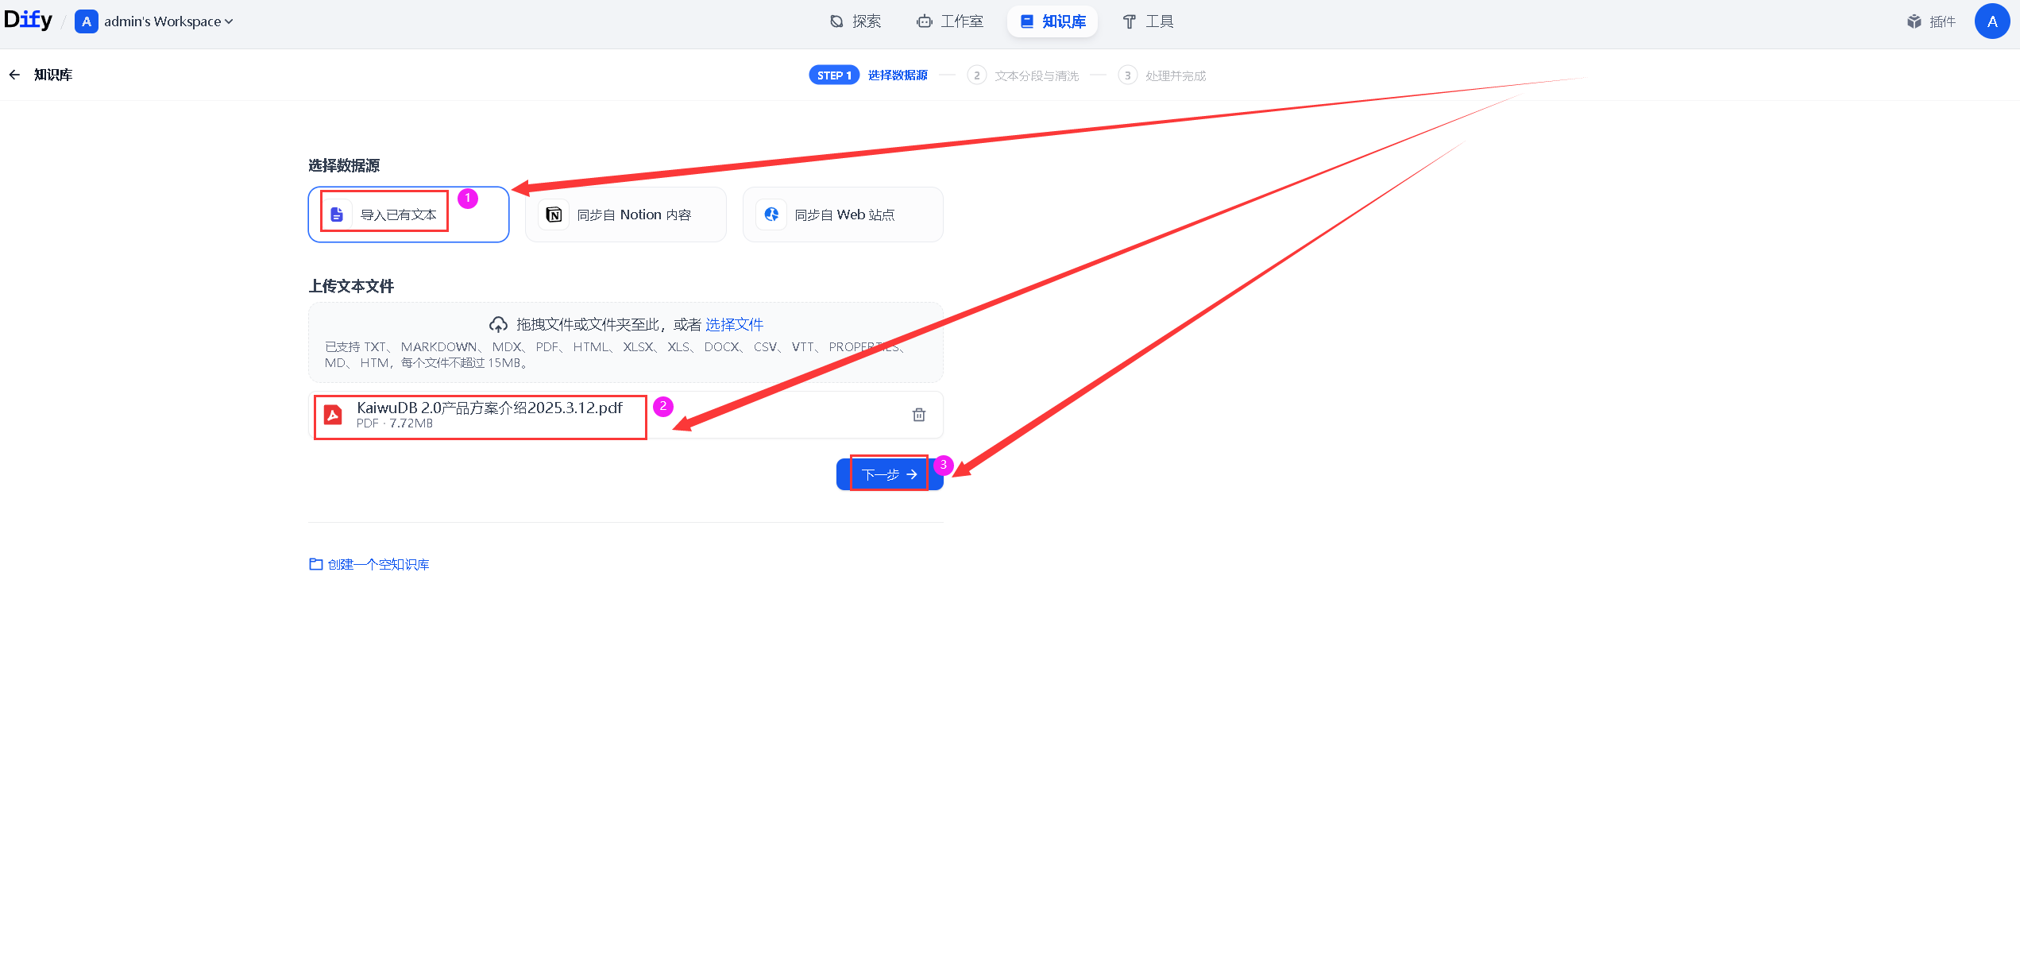
Task: Click the 下一步 button
Action: 889,474
